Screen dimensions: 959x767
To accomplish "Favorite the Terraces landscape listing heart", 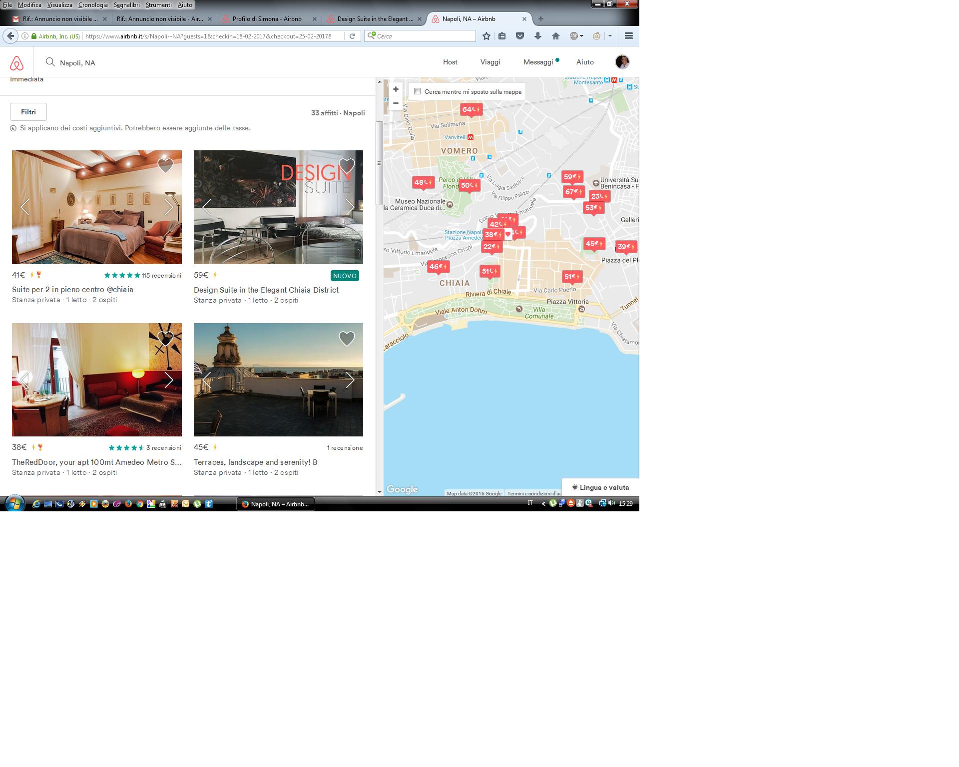I will (347, 338).
